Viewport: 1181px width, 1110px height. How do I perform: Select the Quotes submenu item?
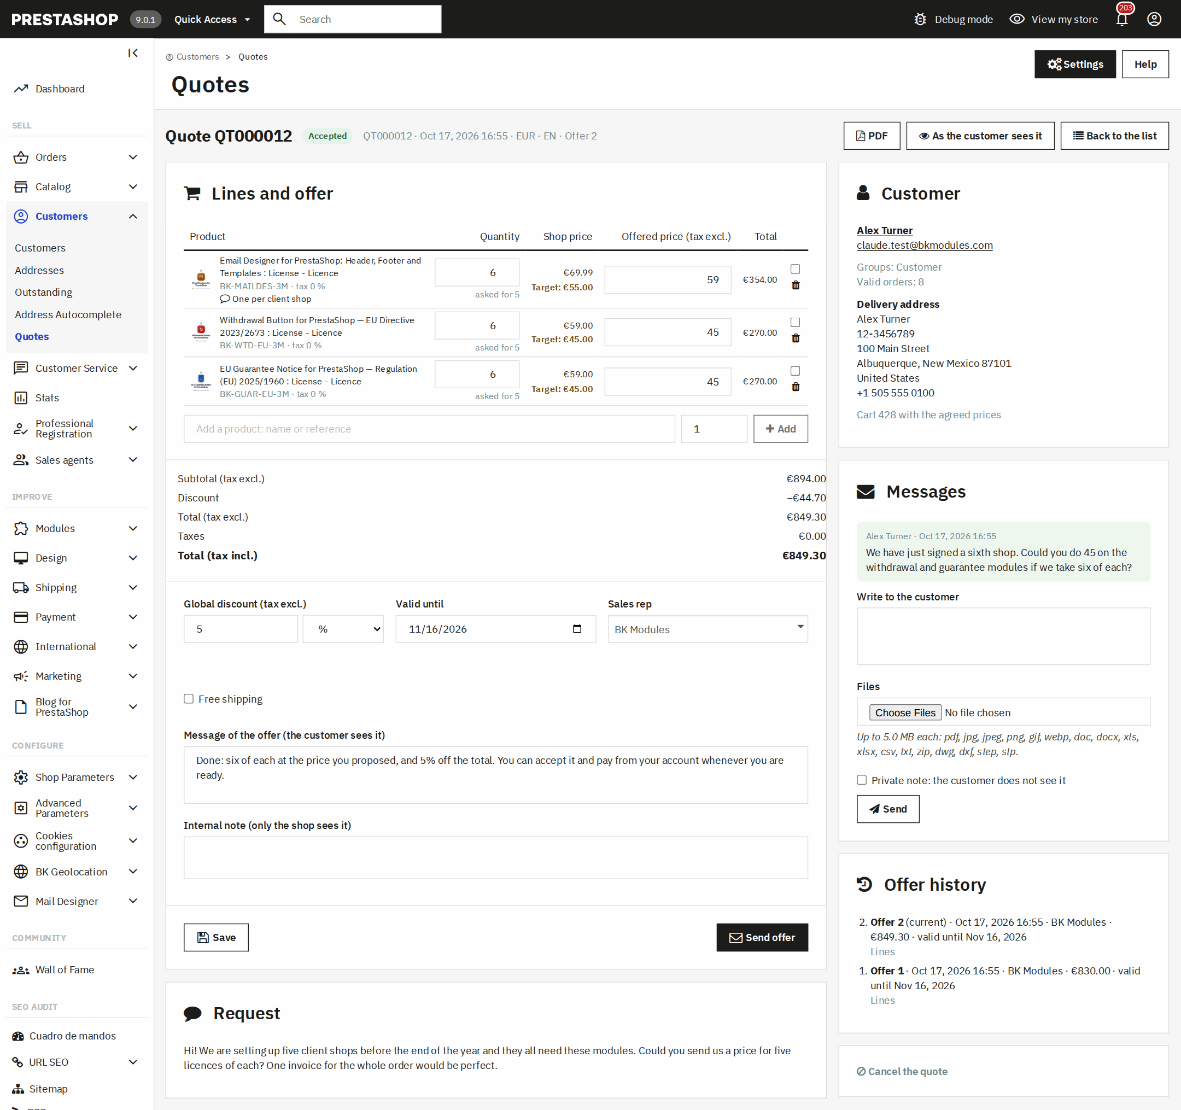coord(32,336)
